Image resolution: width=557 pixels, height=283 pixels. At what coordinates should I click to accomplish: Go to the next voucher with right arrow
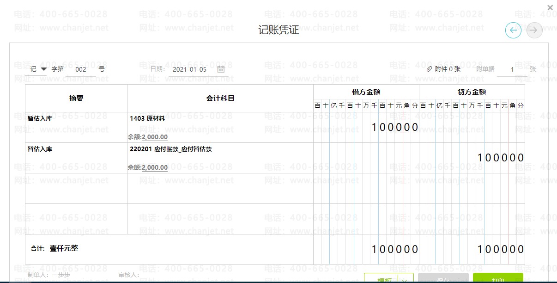pyautogui.click(x=534, y=31)
